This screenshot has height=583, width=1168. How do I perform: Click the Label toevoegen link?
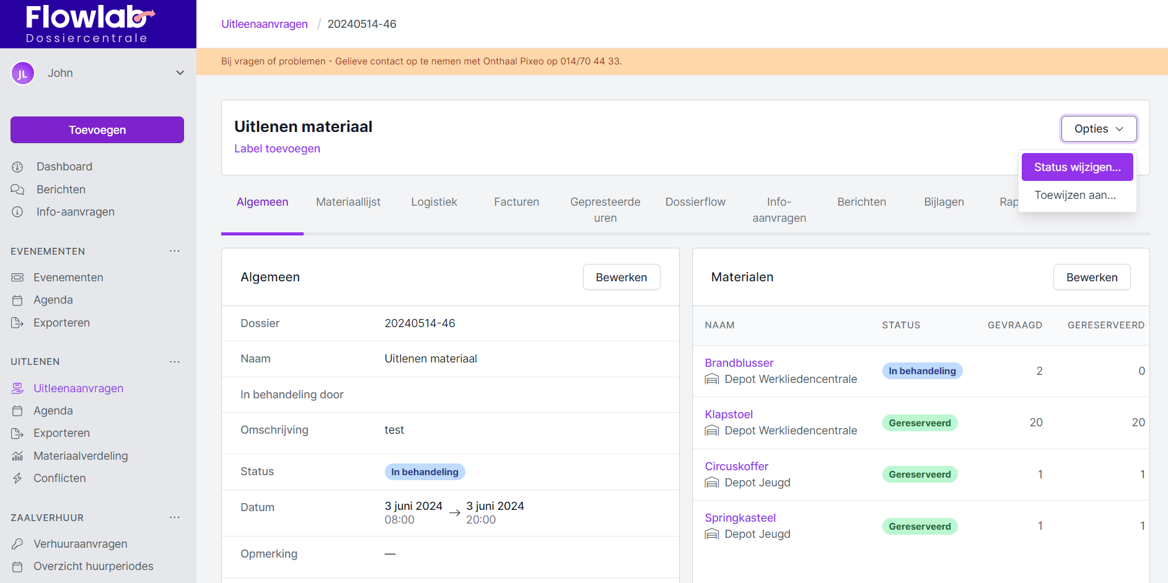click(277, 149)
